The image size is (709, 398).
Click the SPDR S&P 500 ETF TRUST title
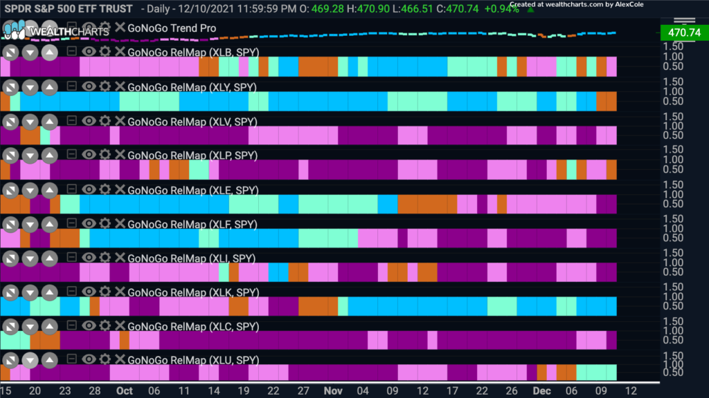(x=69, y=8)
